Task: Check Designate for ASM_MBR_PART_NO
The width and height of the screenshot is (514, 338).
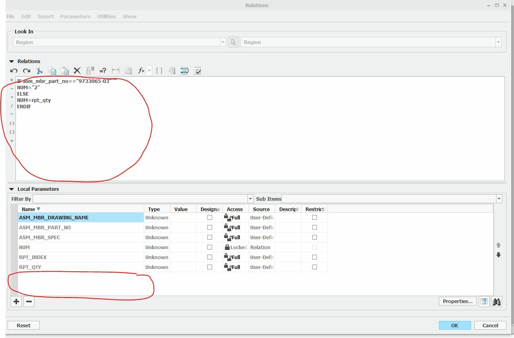Action: tap(210, 227)
